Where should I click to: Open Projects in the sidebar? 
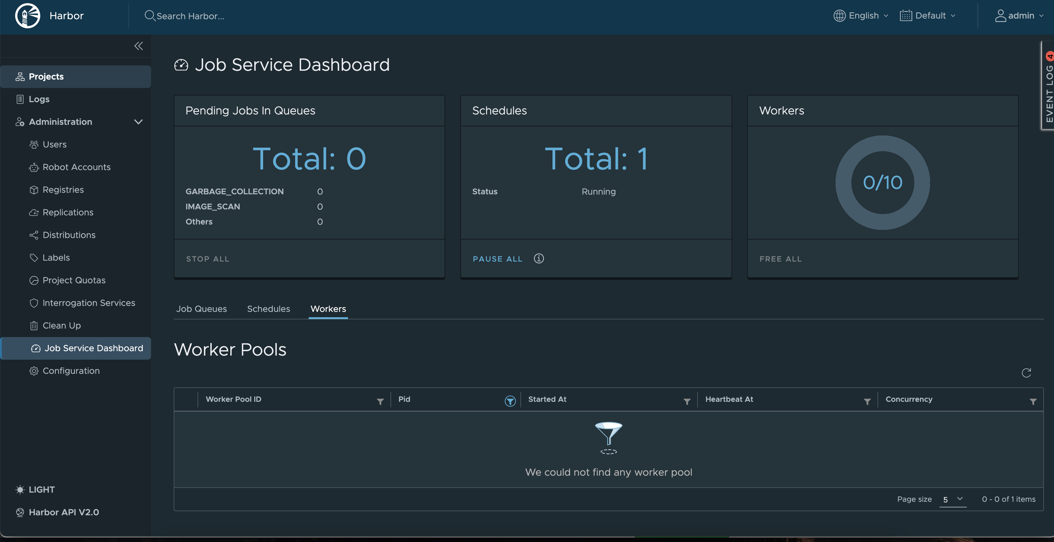[76, 76]
